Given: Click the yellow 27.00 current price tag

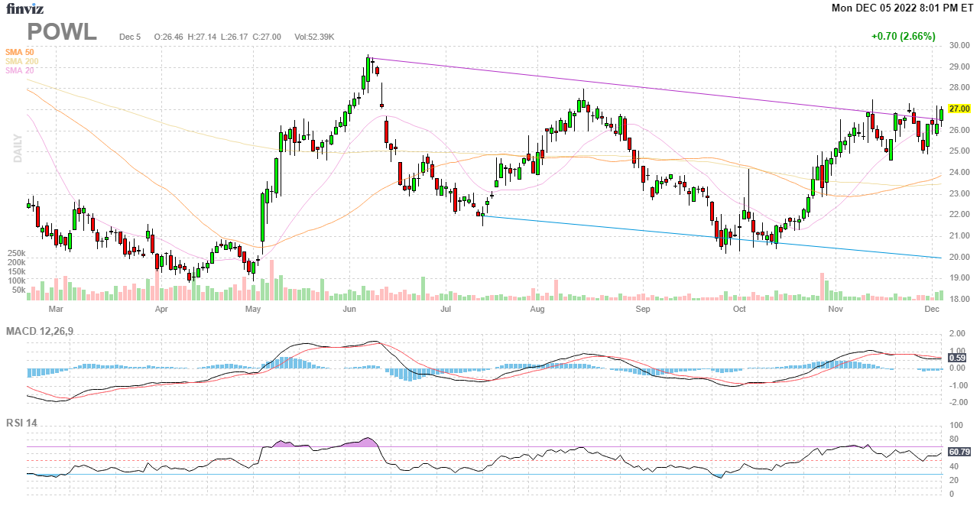Looking at the screenshot, I should (959, 109).
